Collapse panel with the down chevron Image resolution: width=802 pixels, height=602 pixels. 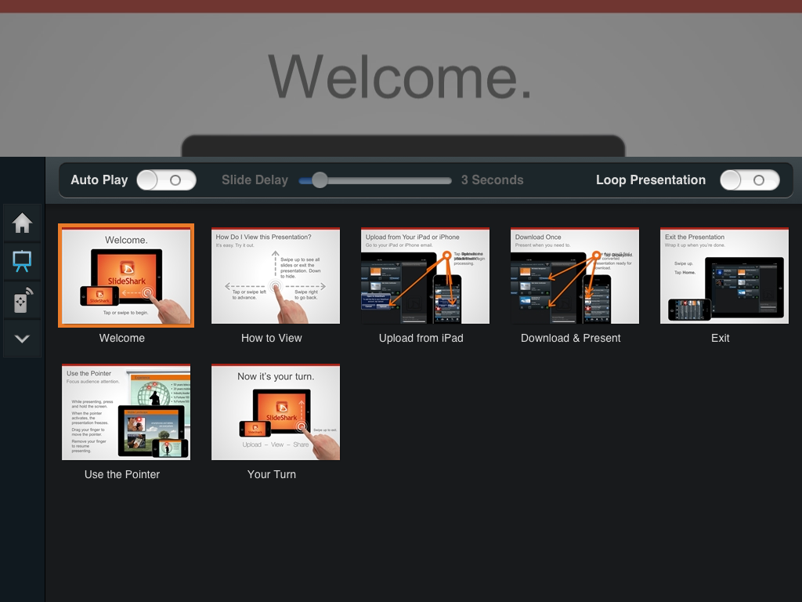(x=22, y=339)
